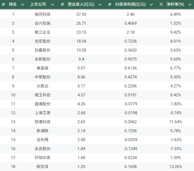Select net profit value 2.46
Screen dimensions: 194x171
pos(130,14)
